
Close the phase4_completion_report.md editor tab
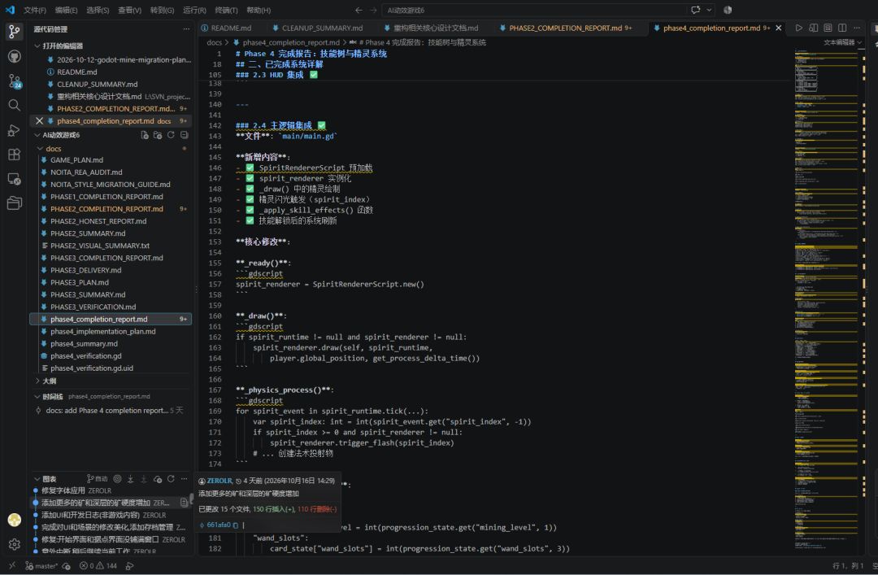click(778, 28)
